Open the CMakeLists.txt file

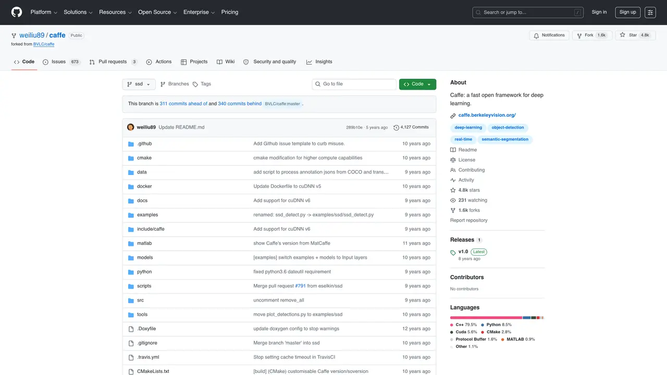[x=153, y=371]
